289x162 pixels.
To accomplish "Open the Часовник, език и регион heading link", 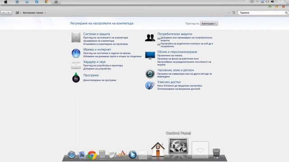I will coord(176,70).
